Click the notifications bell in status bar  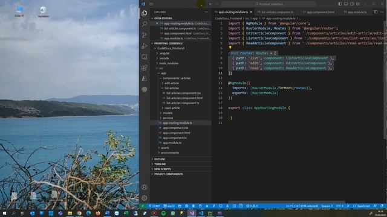pyautogui.click(x=382, y=206)
